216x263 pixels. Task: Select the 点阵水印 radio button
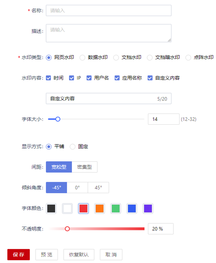coord(188,58)
